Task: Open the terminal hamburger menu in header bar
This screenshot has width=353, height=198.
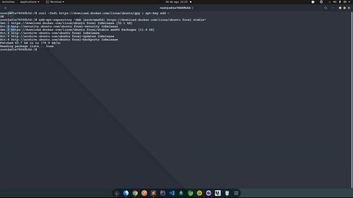Action: coord(333,8)
